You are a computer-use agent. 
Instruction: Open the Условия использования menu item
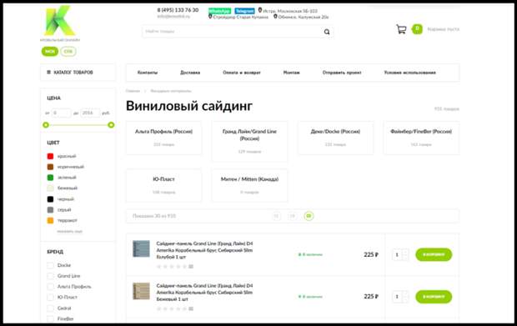[409, 73]
